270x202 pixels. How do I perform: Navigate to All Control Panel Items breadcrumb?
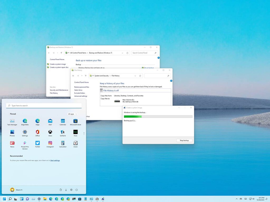click(78, 53)
